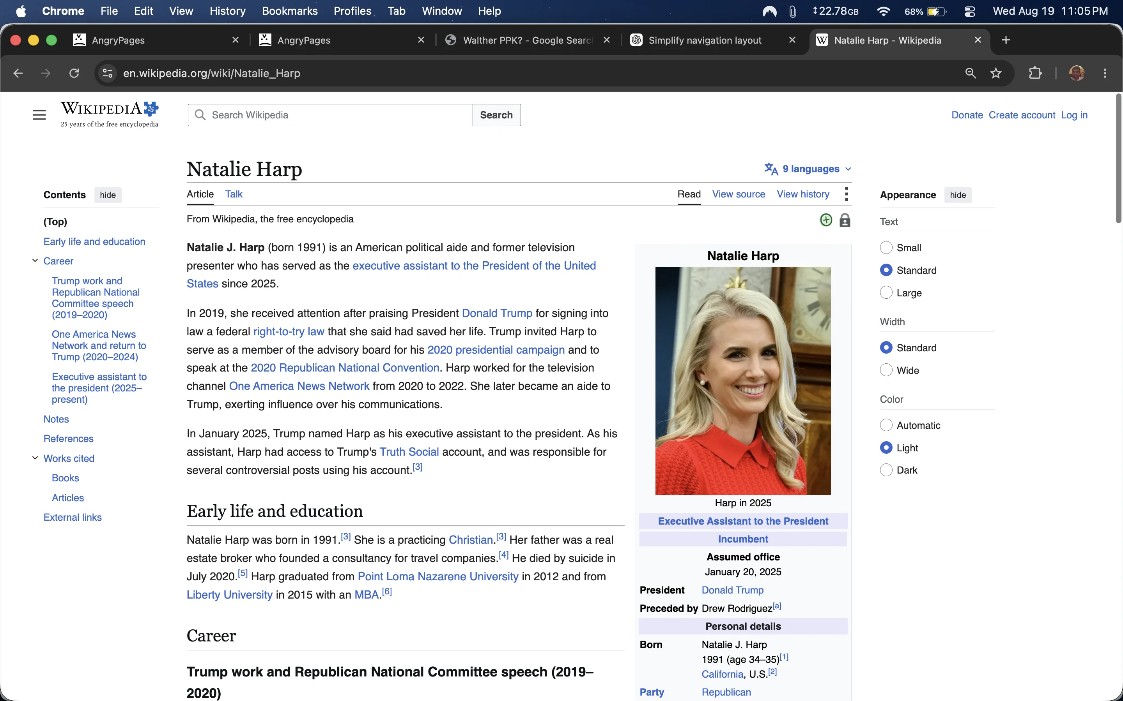1123x701 pixels.
Task: Collapse the Career section in Contents
Action: (35, 261)
